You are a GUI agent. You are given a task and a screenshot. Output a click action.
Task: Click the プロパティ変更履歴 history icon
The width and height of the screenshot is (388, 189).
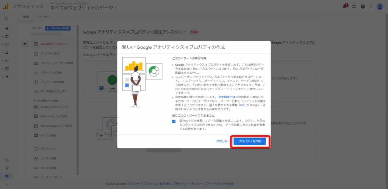[36, 82]
